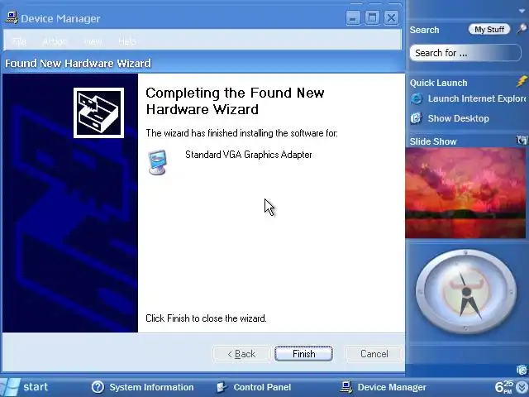Toggle the My Stuff search scope
Viewport: 529px width, 397px height.
coord(488,30)
